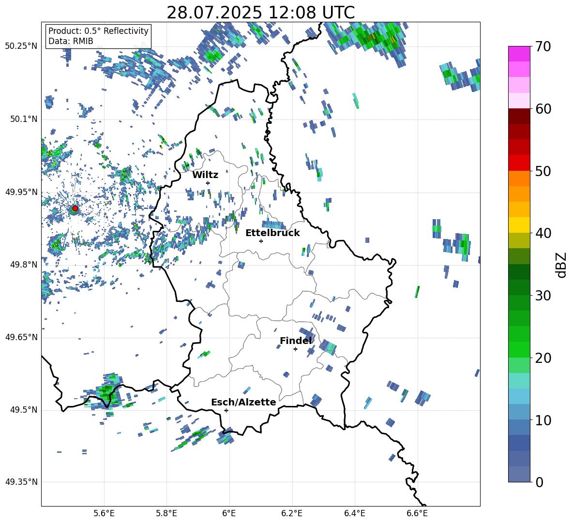
Task: Click the 6.6°E longitude label
Action: [417, 513]
